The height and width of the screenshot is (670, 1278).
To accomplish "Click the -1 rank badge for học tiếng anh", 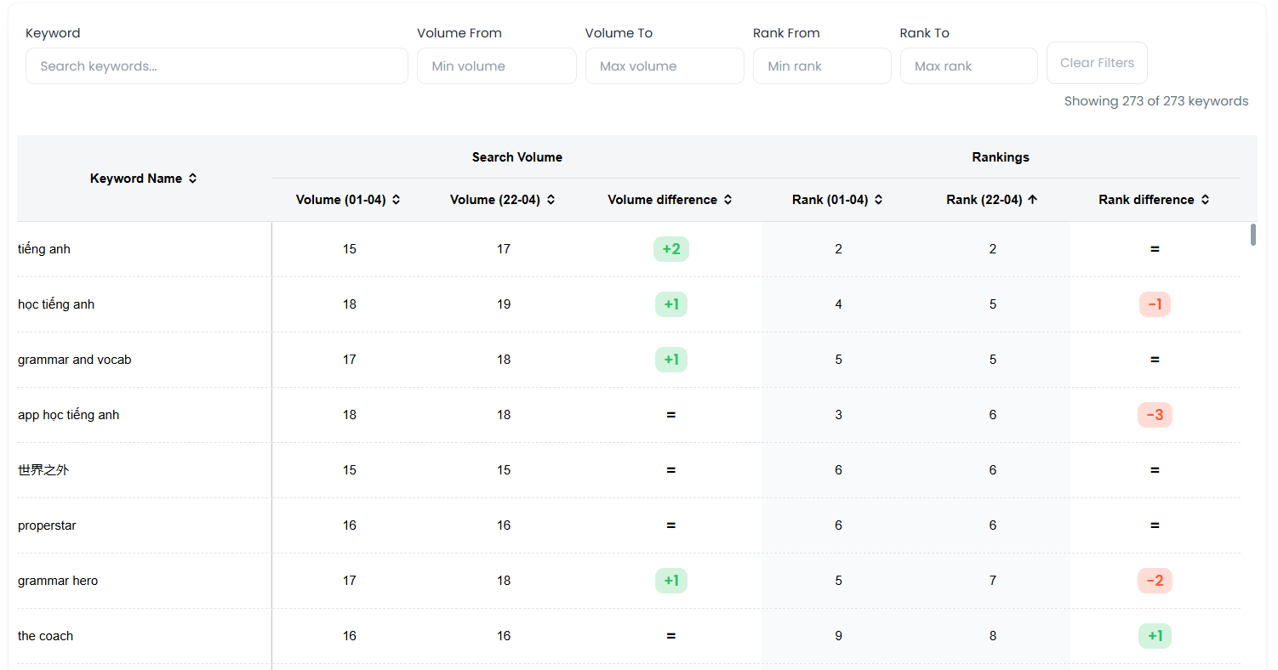I will [1155, 304].
